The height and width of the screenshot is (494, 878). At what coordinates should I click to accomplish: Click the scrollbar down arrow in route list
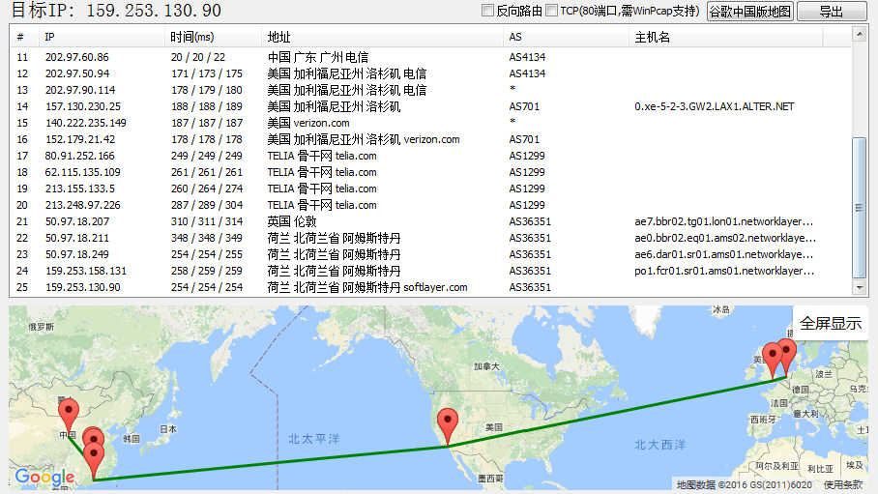coord(859,287)
